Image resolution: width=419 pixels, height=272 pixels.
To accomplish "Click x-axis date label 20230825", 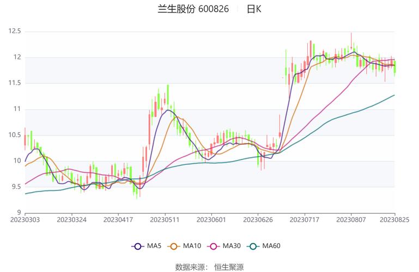I will (x=394, y=220).
